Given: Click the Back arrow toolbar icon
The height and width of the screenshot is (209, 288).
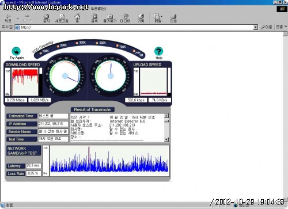Looking at the screenshot, I should (x=8, y=18).
